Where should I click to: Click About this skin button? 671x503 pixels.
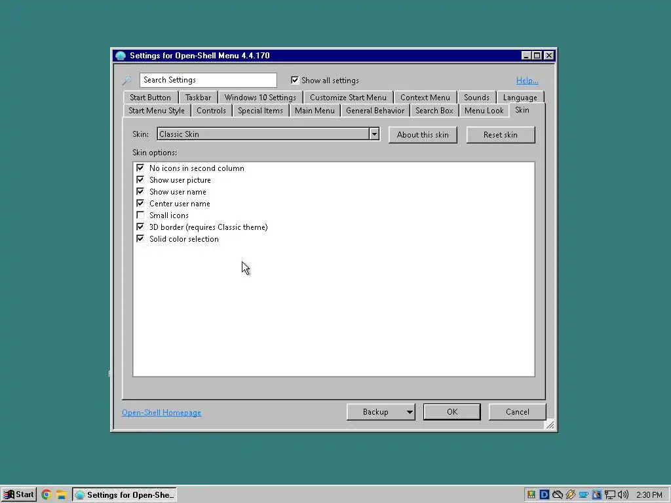[x=423, y=135]
